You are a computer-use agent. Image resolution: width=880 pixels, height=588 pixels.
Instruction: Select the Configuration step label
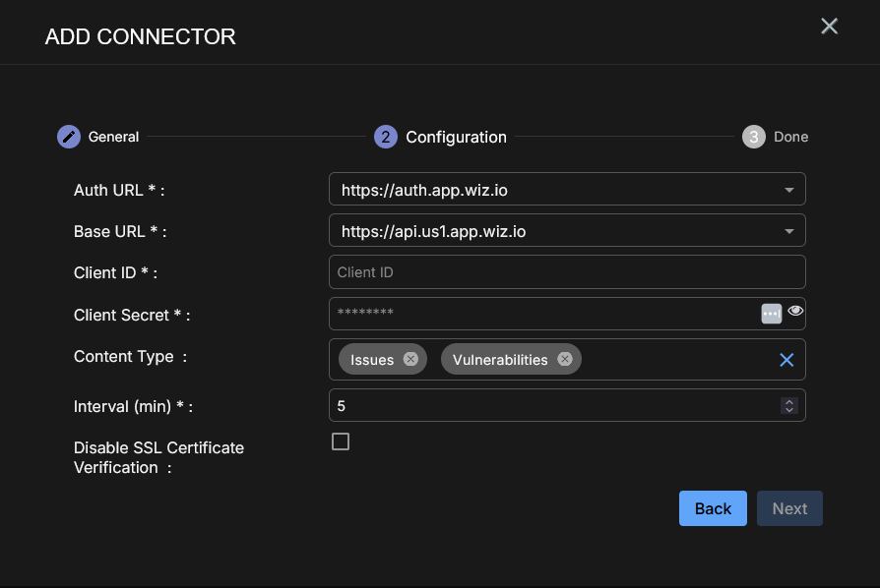(456, 137)
